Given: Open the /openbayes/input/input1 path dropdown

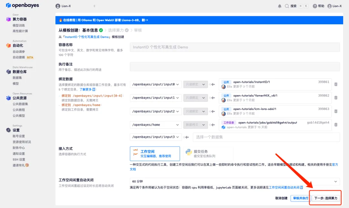Looking at the screenshot, I should tap(155, 98).
